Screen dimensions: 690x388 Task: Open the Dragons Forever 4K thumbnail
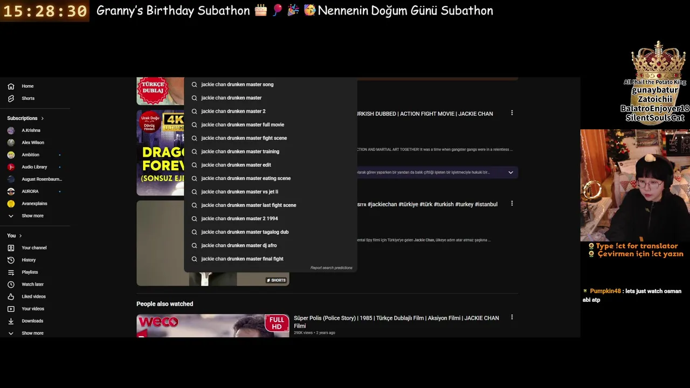tap(160, 153)
